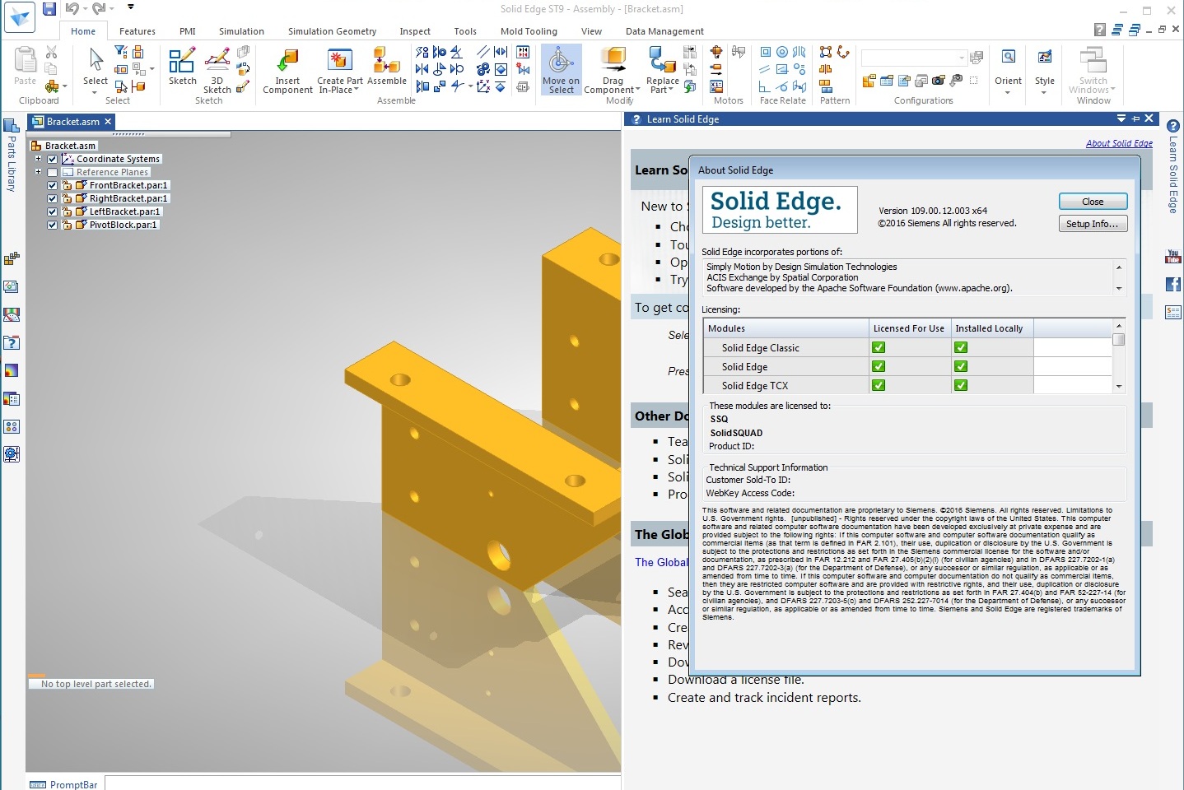Open the Data Management tab

664,31
